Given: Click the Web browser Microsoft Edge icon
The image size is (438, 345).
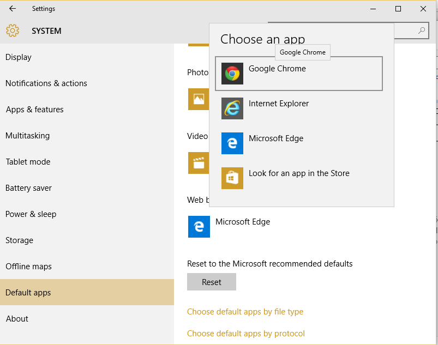Looking at the screenshot, I should (x=199, y=227).
